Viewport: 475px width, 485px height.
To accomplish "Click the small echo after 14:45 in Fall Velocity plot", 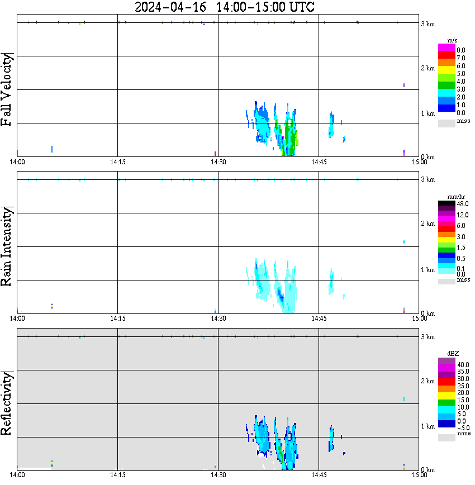I will 331,125.
